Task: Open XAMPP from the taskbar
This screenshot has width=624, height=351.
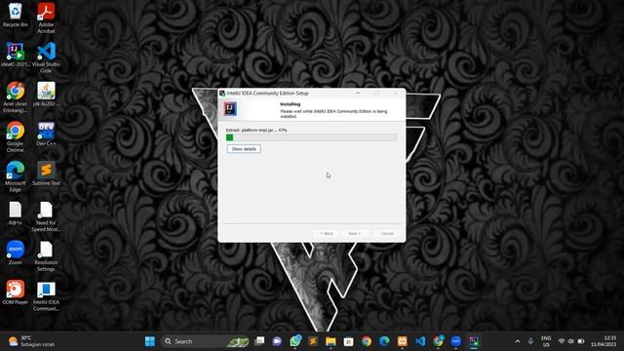Action: coord(403,341)
